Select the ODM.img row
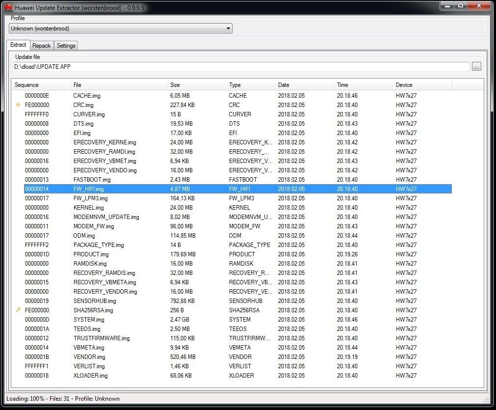This screenshot has height=410, width=496. pos(238,236)
